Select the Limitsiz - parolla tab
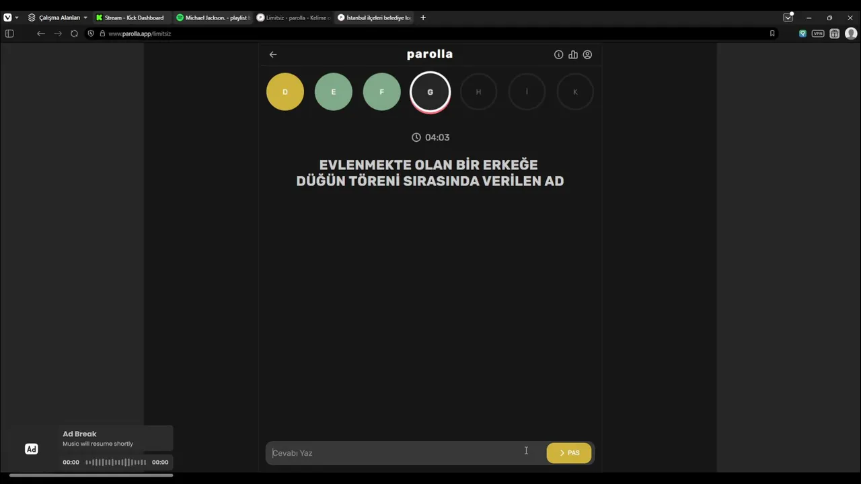 [x=293, y=17]
